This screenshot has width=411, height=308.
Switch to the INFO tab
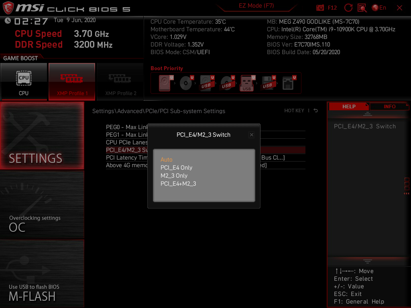[389, 107]
